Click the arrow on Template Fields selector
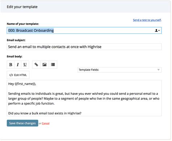172x141 pixels. tap(159, 70)
